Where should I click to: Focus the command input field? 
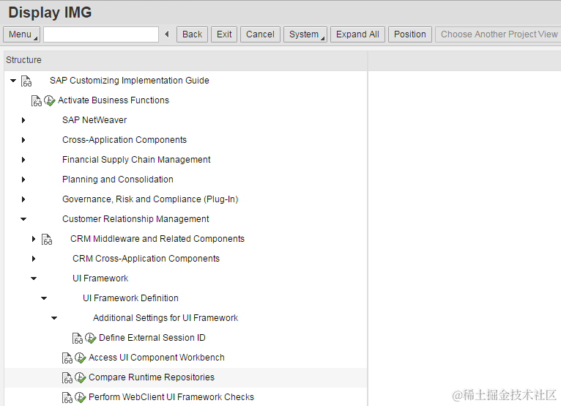[x=101, y=34]
